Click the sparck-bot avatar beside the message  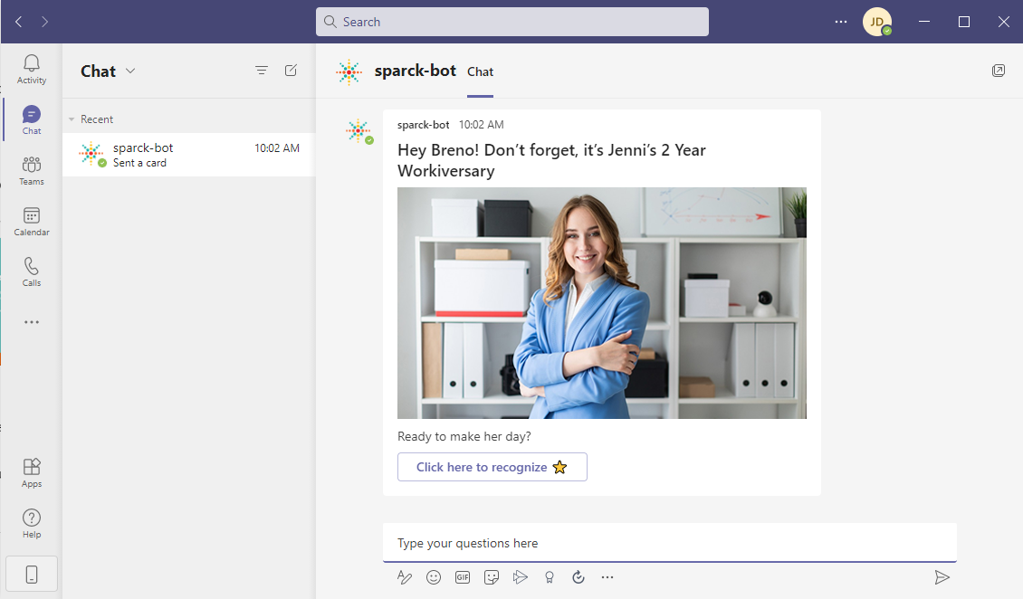pos(359,132)
